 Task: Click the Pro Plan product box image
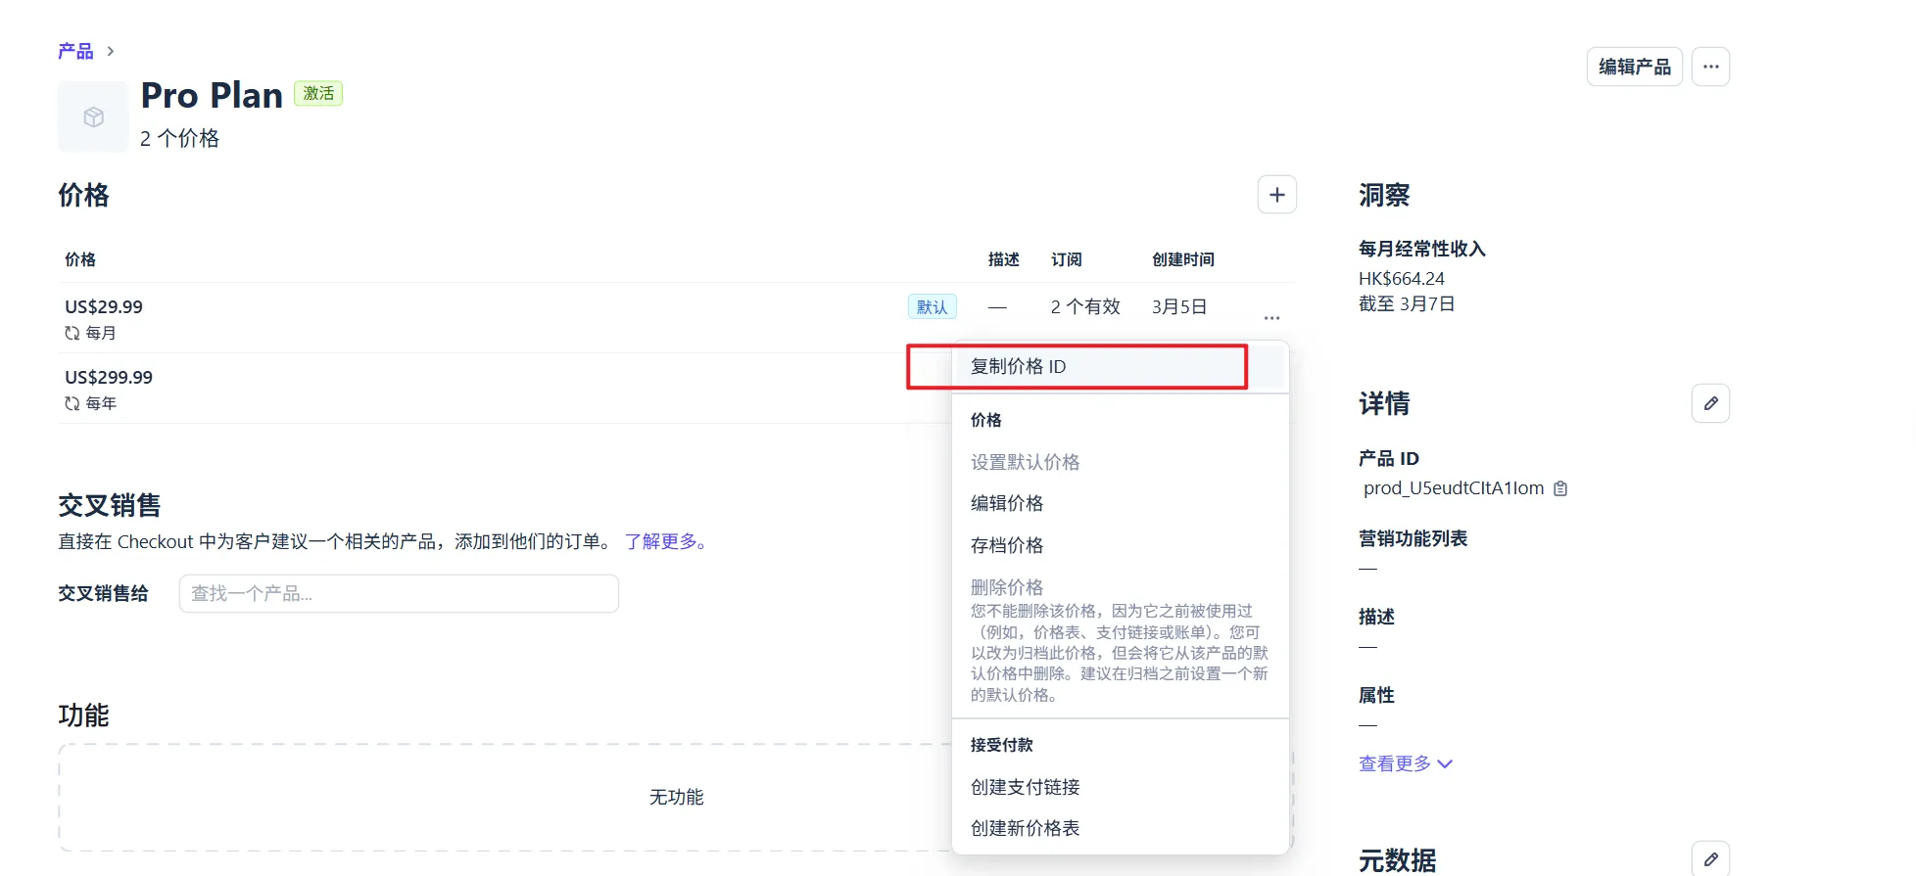click(93, 117)
